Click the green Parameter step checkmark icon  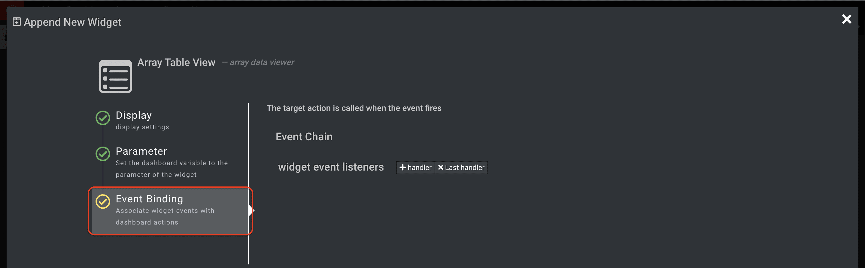point(103,154)
